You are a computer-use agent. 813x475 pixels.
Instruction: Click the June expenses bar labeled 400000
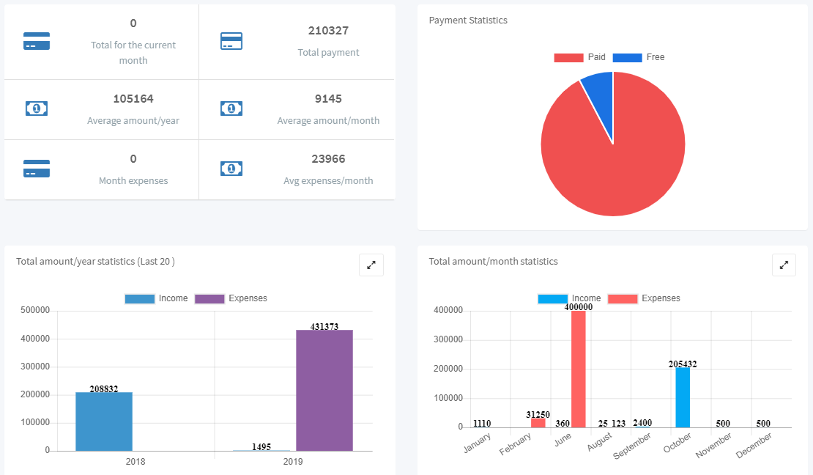(579, 369)
